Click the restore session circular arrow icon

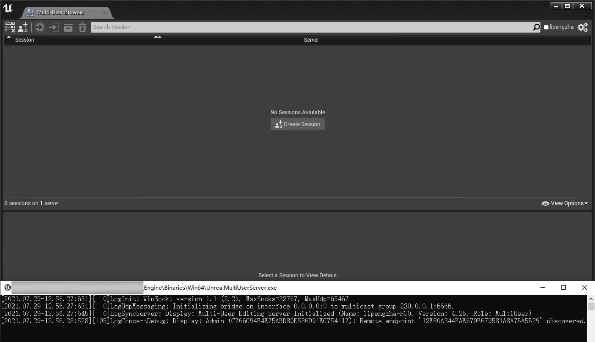39,27
